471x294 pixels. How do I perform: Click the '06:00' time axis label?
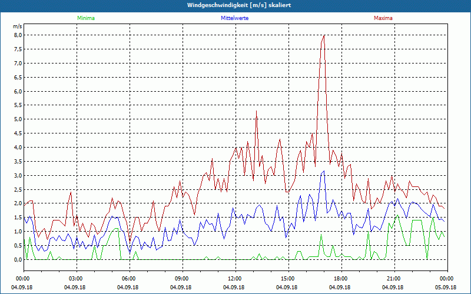(129, 279)
